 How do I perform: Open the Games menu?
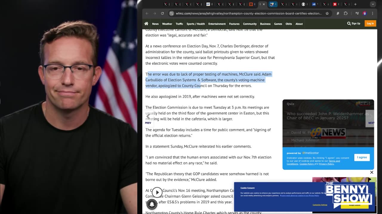click(x=278, y=24)
